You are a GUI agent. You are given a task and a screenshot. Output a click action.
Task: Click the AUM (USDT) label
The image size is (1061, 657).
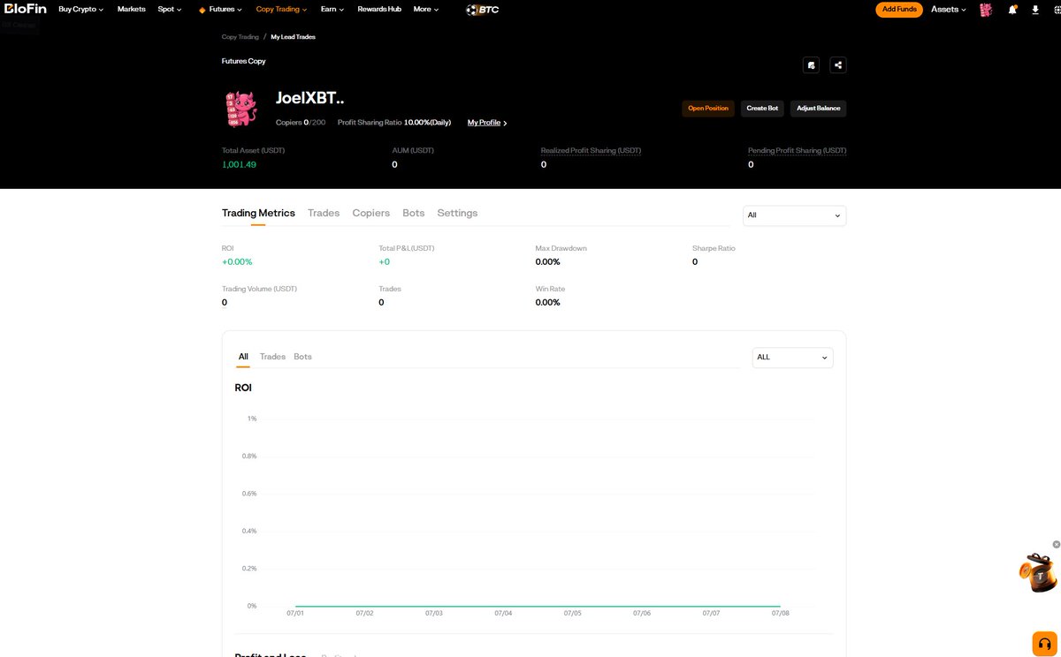click(x=413, y=151)
